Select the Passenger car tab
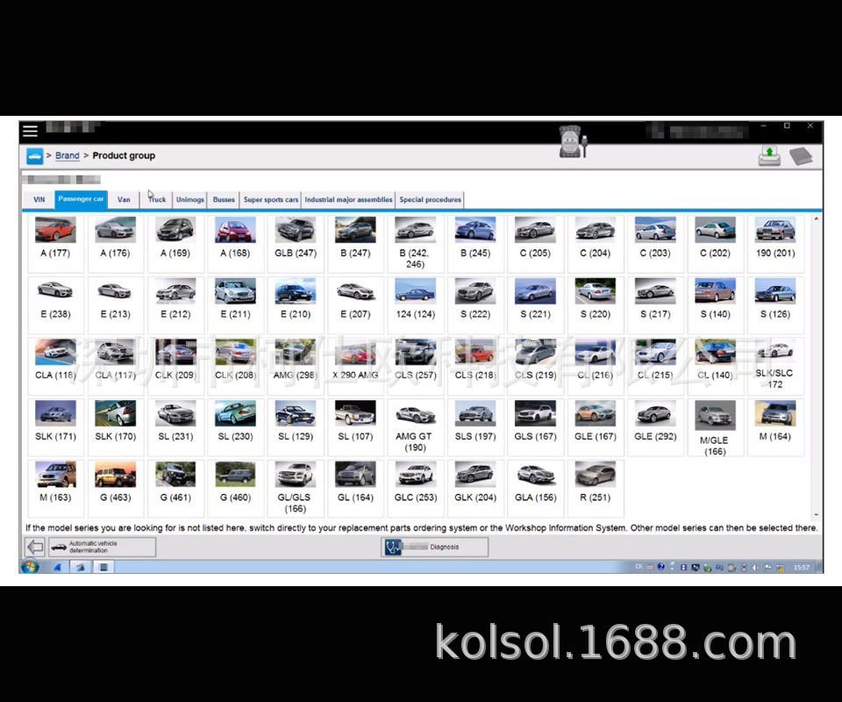Viewport: 842px width, 702px height. pyautogui.click(x=81, y=199)
